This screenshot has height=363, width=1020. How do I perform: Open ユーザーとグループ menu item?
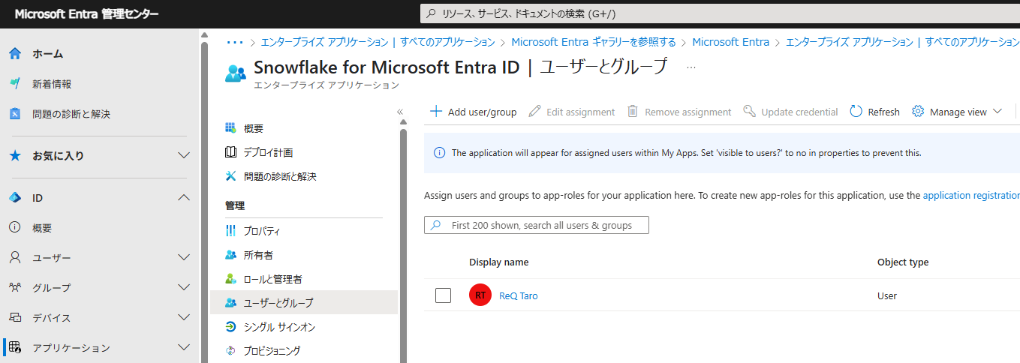pos(303,303)
